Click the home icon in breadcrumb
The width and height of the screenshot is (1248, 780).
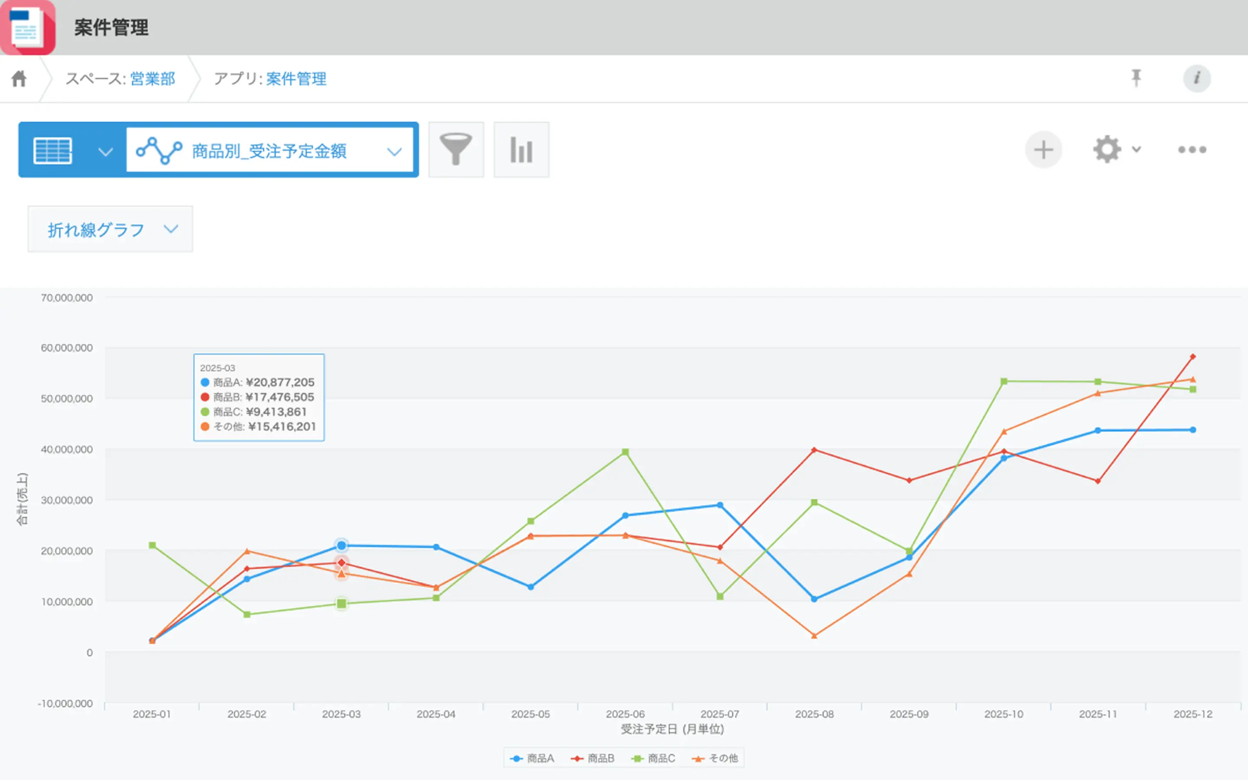[x=19, y=79]
